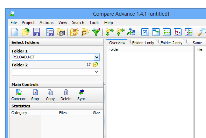Click the window with green arrow icon
This screenshot has width=206, height=138.
156,32
